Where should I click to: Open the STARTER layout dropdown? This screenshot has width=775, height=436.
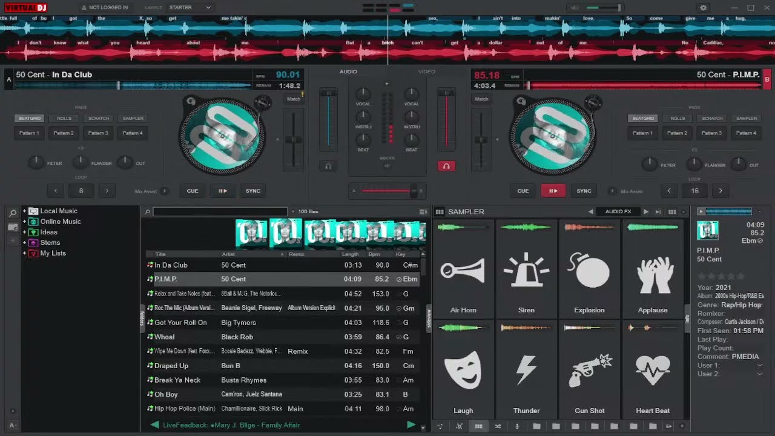190,7
